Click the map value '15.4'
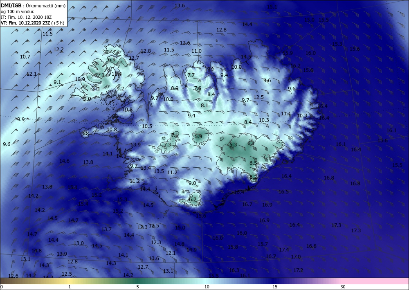Viewport: 409px width, 290px height. (x=83, y=204)
